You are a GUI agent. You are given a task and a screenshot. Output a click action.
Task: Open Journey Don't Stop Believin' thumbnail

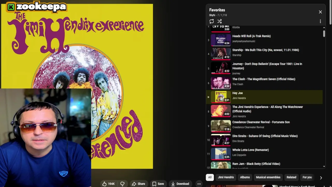click(221, 68)
